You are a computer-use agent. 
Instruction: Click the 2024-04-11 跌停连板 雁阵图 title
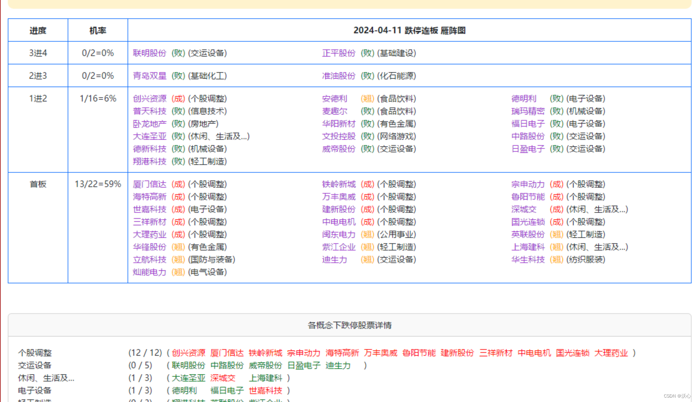tap(410, 30)
